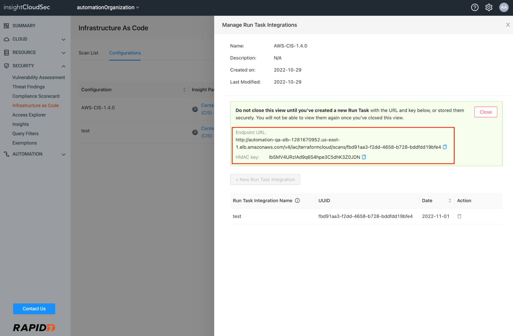Click the red Close button in notice
Image resolution: width=513 pixels, height=336 pixels.
(x=486, y=112)
